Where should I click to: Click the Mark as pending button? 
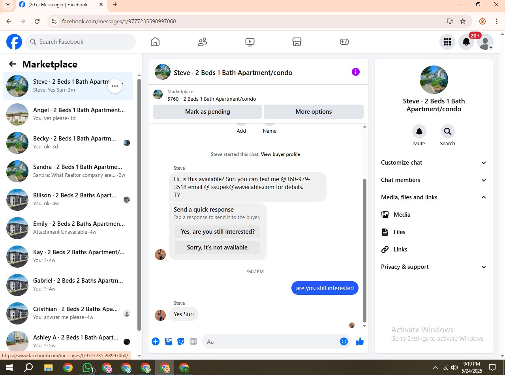[x=208, y=112]
